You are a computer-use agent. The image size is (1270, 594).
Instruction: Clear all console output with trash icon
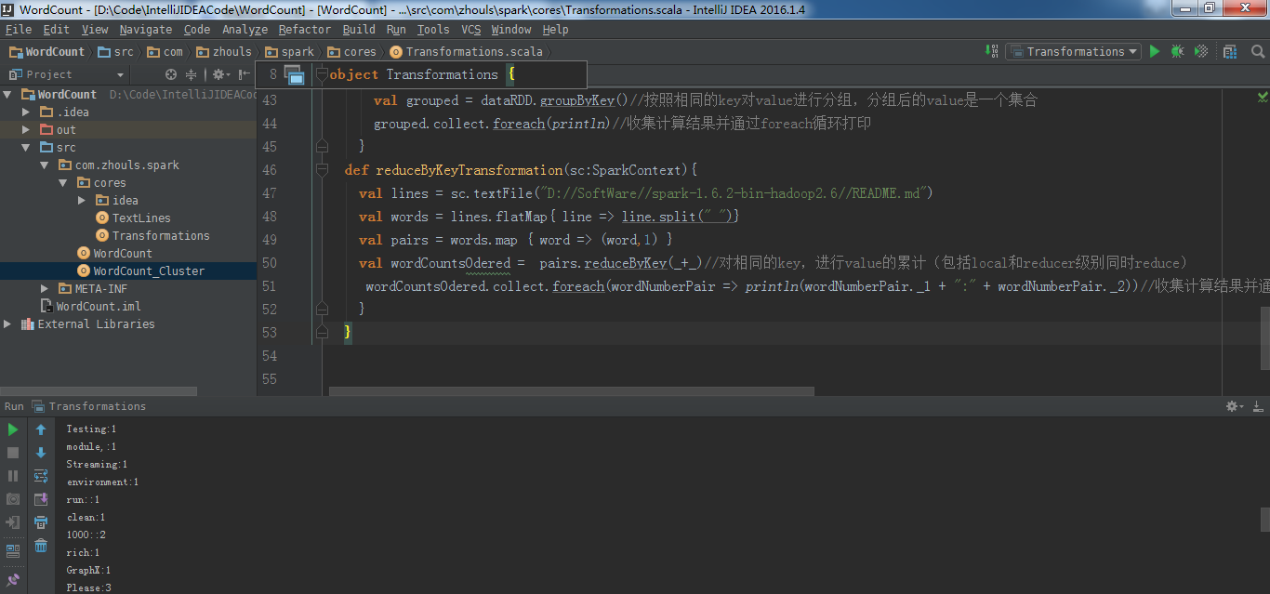point(41,546)
